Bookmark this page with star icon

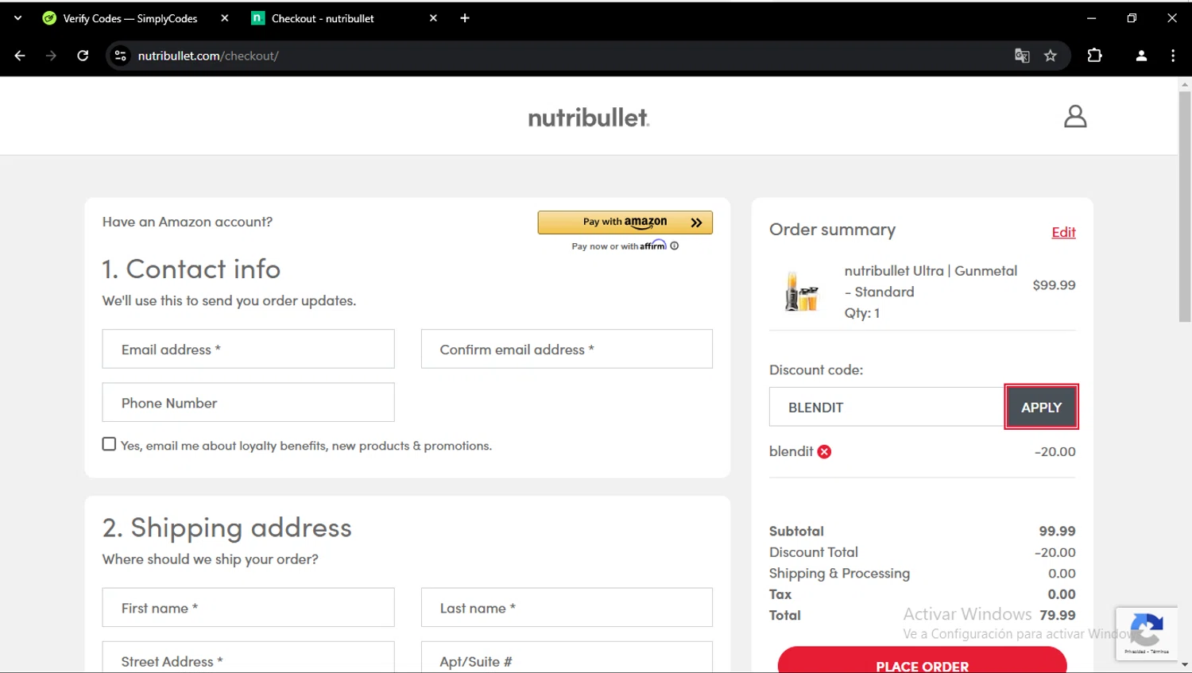click(x=1051, y=56)
